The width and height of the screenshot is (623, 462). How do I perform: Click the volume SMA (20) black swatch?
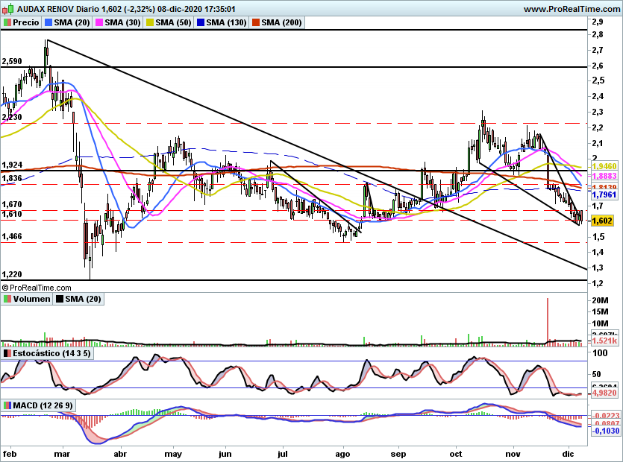tap(60, 299)
